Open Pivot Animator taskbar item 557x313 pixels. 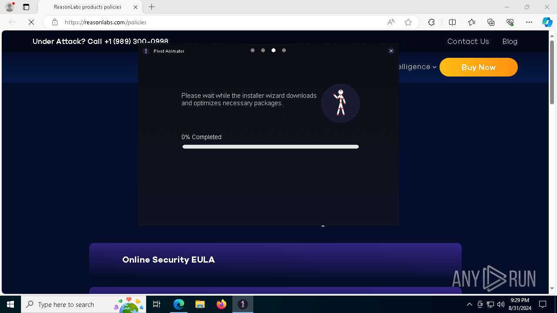[x=243, y=304]
